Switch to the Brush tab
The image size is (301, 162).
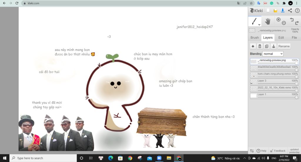(255, 38)
